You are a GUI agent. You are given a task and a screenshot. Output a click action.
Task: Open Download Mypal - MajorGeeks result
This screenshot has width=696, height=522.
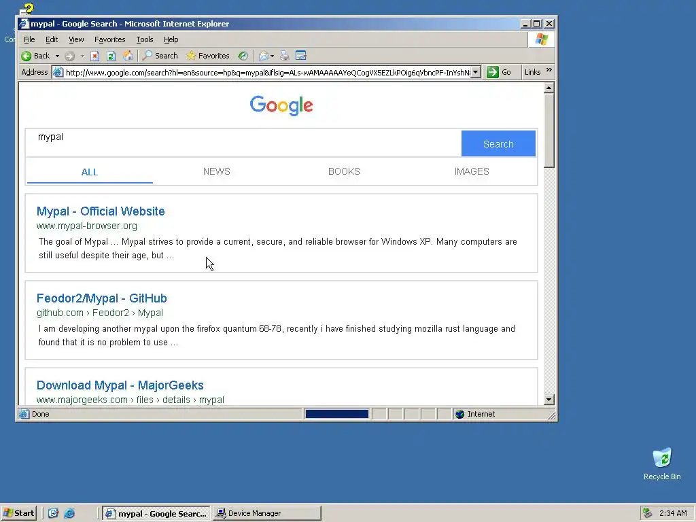[x=120, y=385]
